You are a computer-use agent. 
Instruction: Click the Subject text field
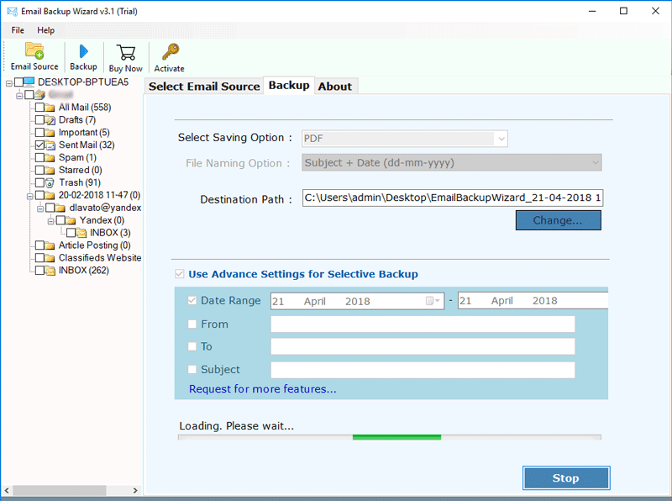[423, 370]
